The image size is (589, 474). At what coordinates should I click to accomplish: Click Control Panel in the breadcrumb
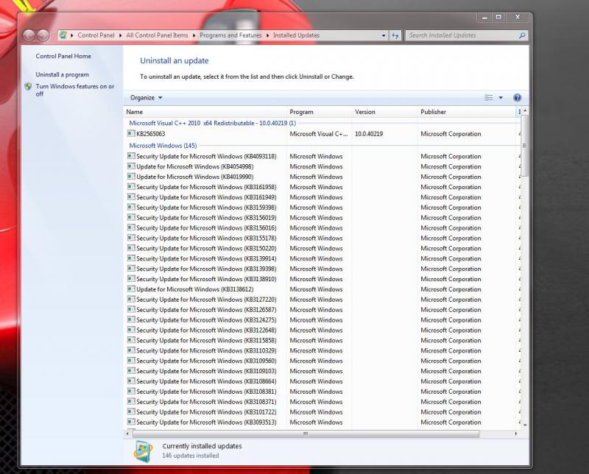click(x=96, y=35)
